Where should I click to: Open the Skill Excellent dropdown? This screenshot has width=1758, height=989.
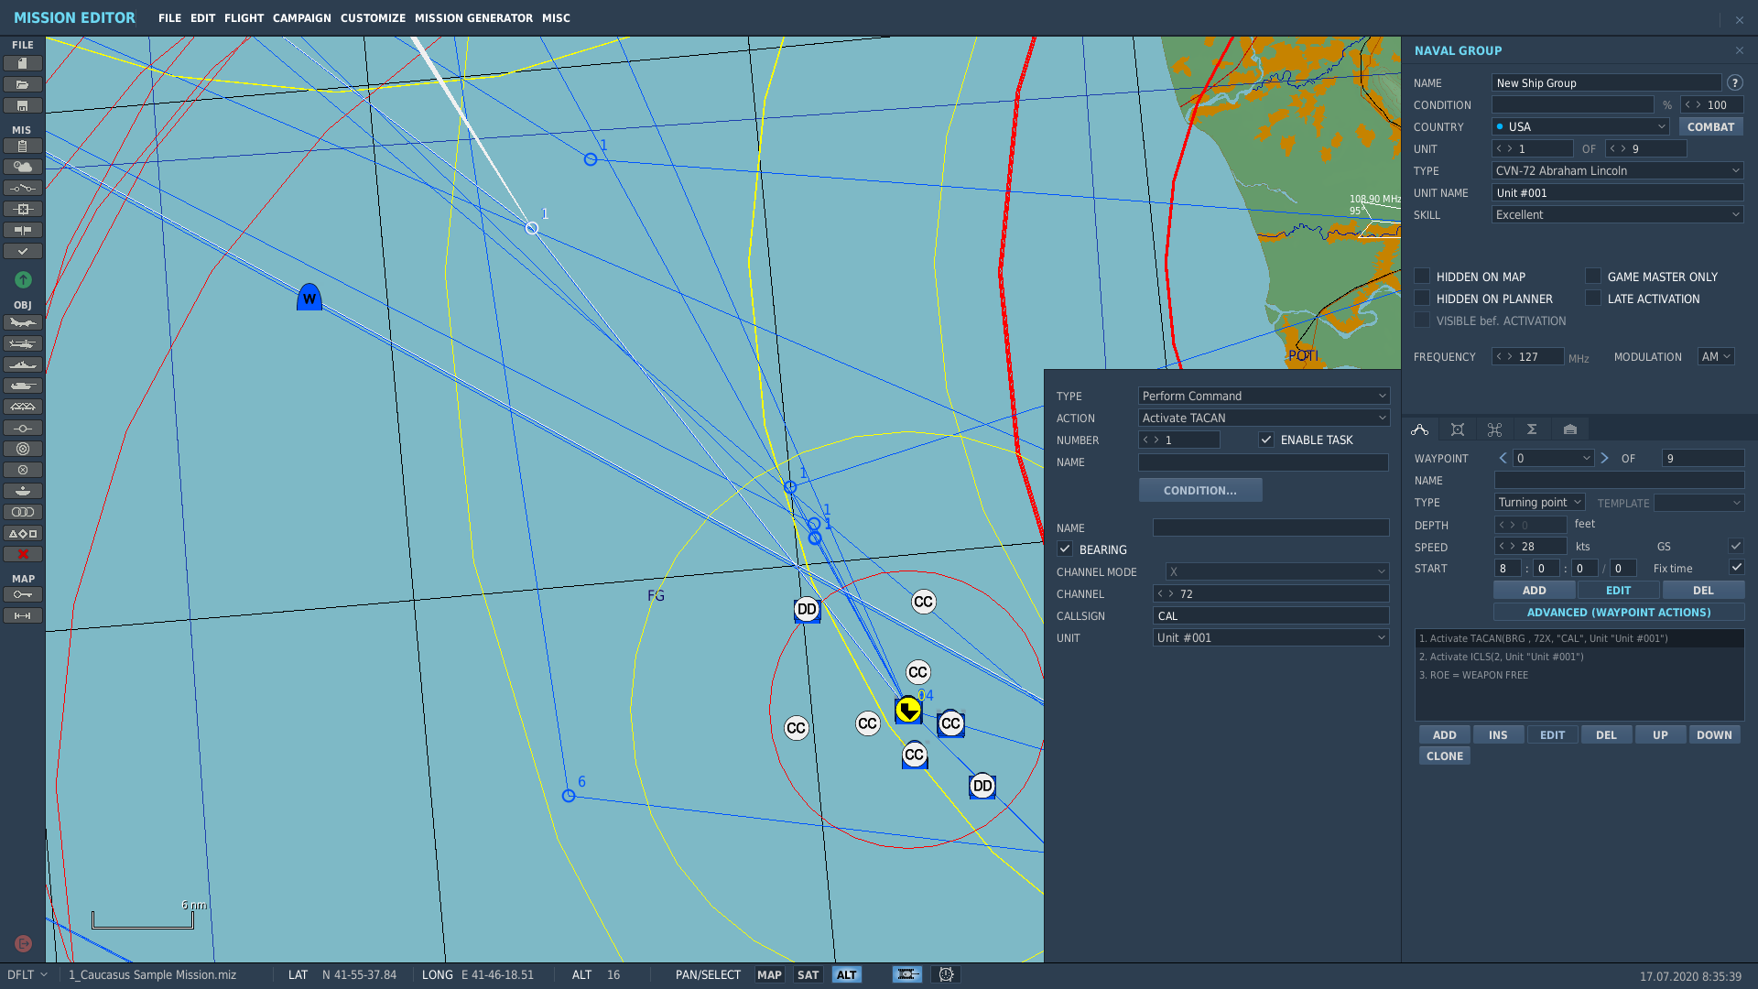point(1617,214)
